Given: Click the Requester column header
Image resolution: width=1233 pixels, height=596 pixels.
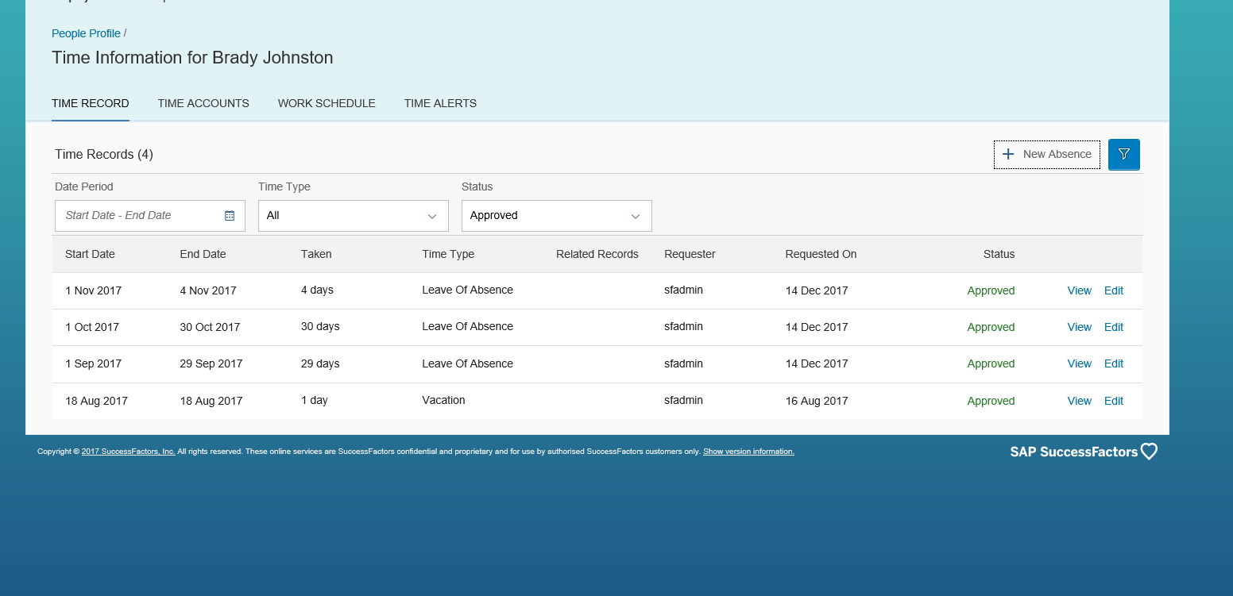Looking at the screenshot, I should (x=690, y=254).
